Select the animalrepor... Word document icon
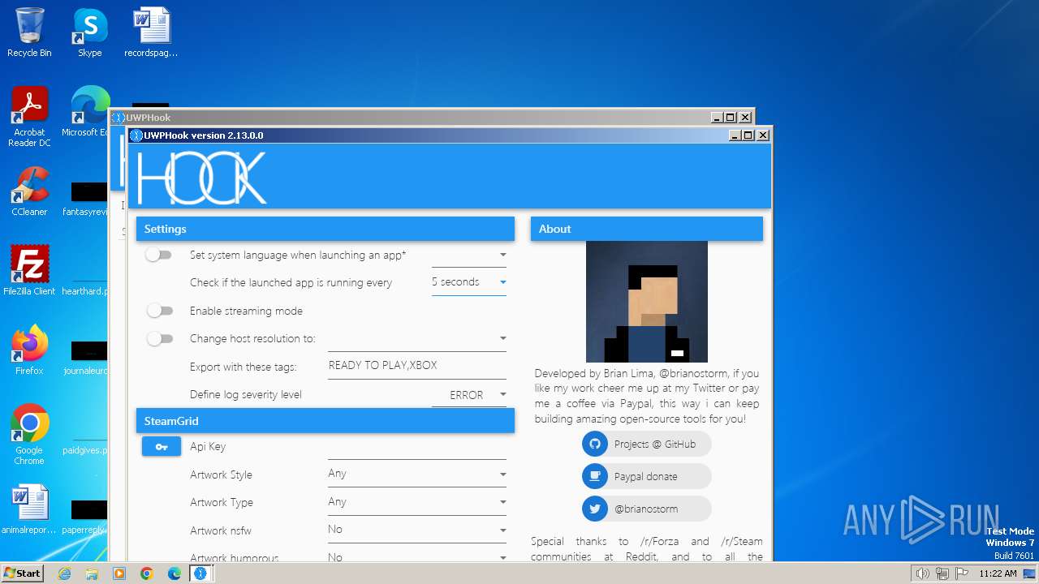The image size is (1039, 584). pyautogui.click(x=29, y=509)
